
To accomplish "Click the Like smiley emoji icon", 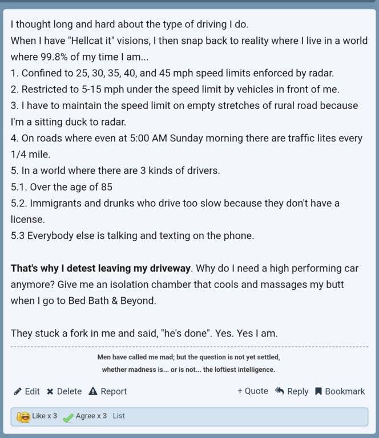I will coord(23,417).
